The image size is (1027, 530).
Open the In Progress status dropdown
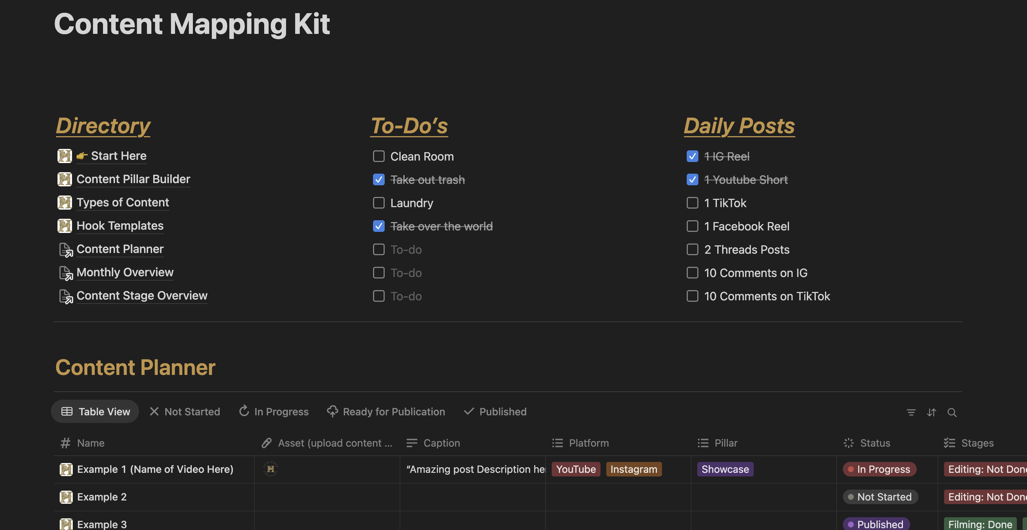(879, 469)
